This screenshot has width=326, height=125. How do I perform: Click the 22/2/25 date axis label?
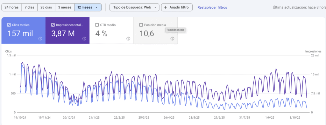pyautogui.click(x=119, y=117)
